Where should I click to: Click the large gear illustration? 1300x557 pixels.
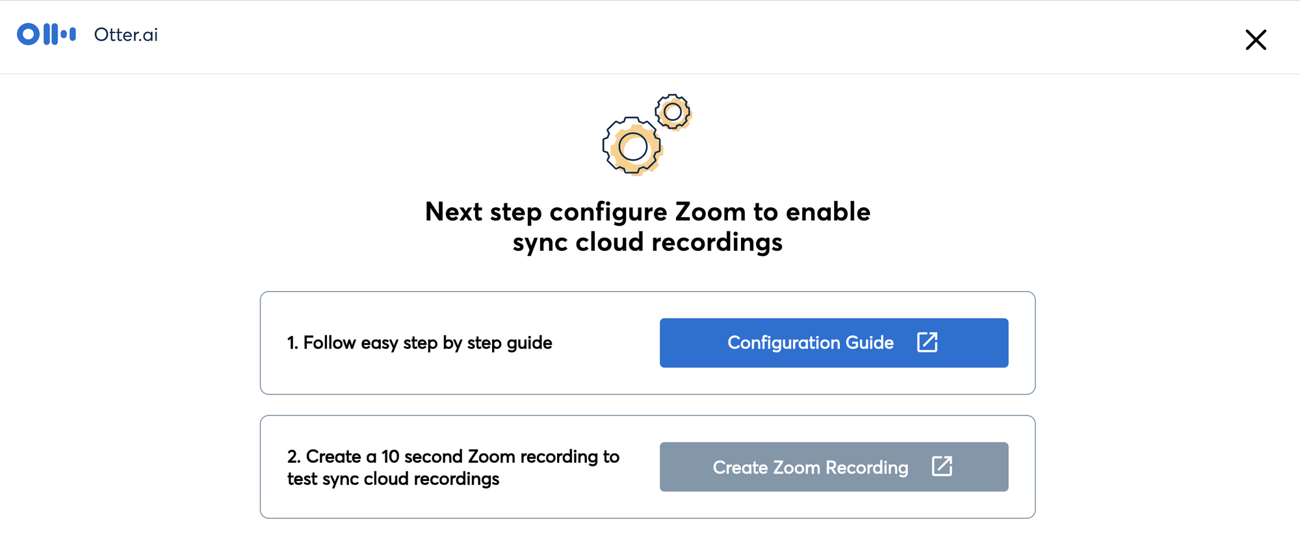632,147
